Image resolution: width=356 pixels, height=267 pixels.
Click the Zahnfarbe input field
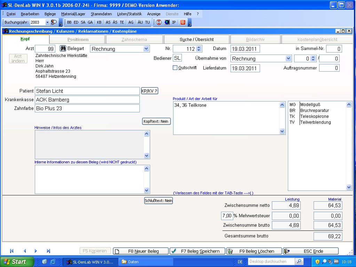click(x=87, y=108)
